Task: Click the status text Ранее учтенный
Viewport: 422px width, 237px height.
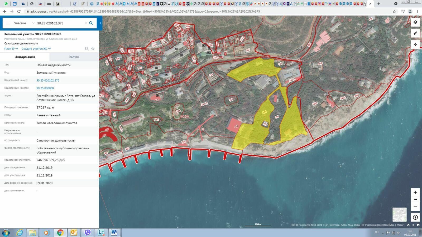Action: coord(49,115)
